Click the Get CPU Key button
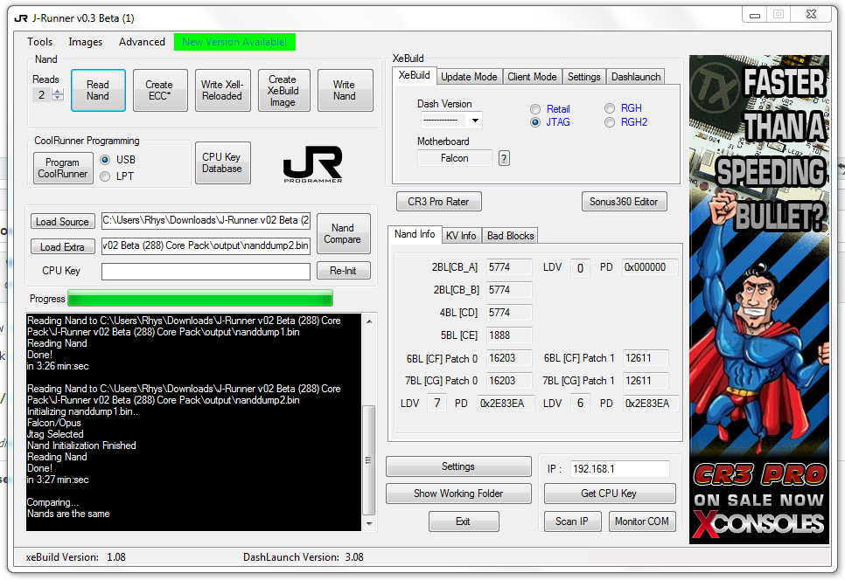The image size is (845, 580). coord(610,494)
